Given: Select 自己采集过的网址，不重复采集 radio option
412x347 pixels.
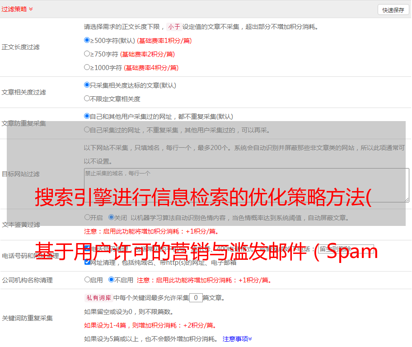Looking at the screenshot, I should click(x=87, y=130).
